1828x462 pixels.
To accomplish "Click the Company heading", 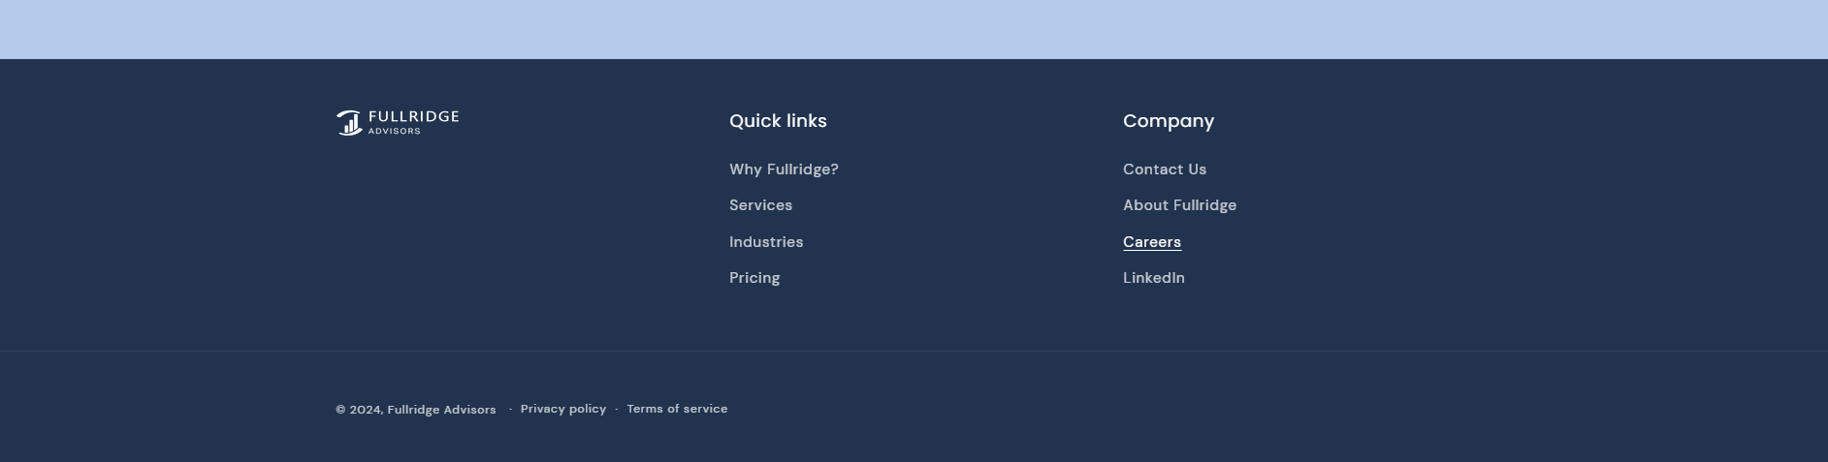I will tap(1169, 121).
